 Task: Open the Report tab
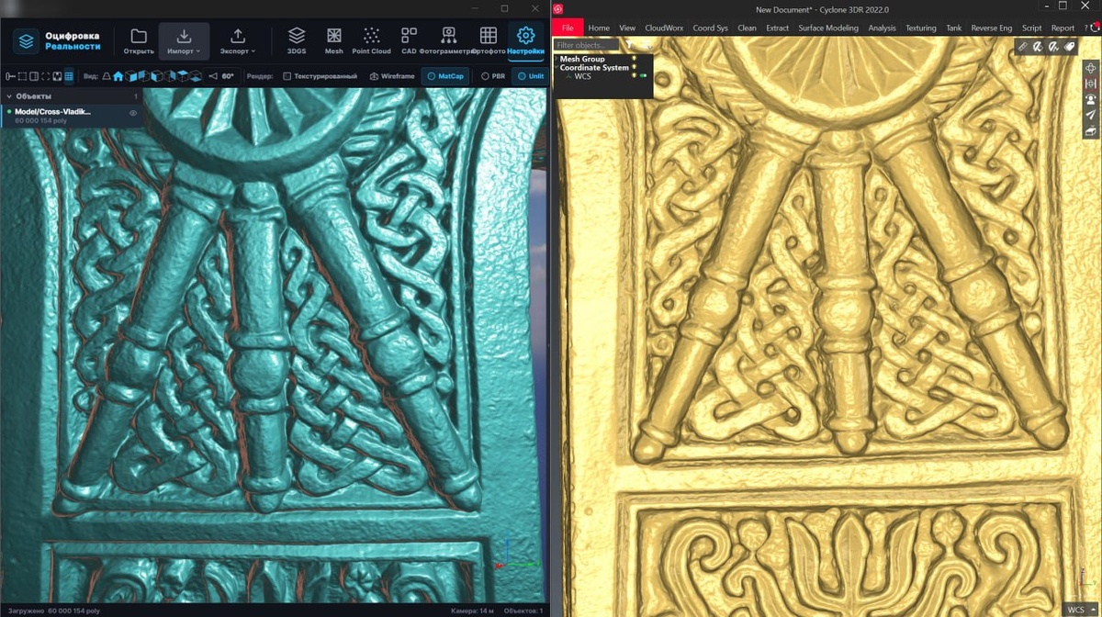click(1063, 28)
